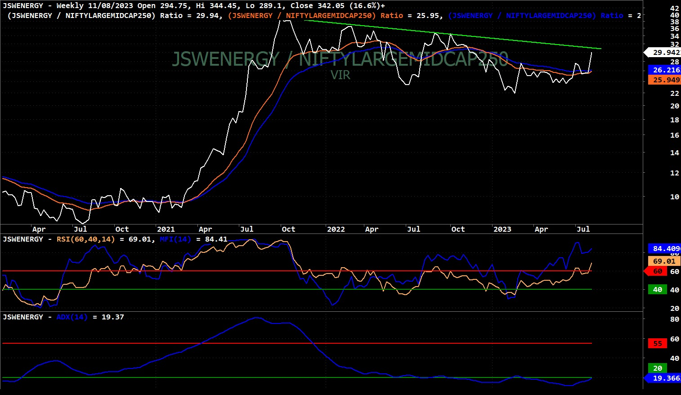
Task: Click the 12 price axis label
Action: pos(675,173)
